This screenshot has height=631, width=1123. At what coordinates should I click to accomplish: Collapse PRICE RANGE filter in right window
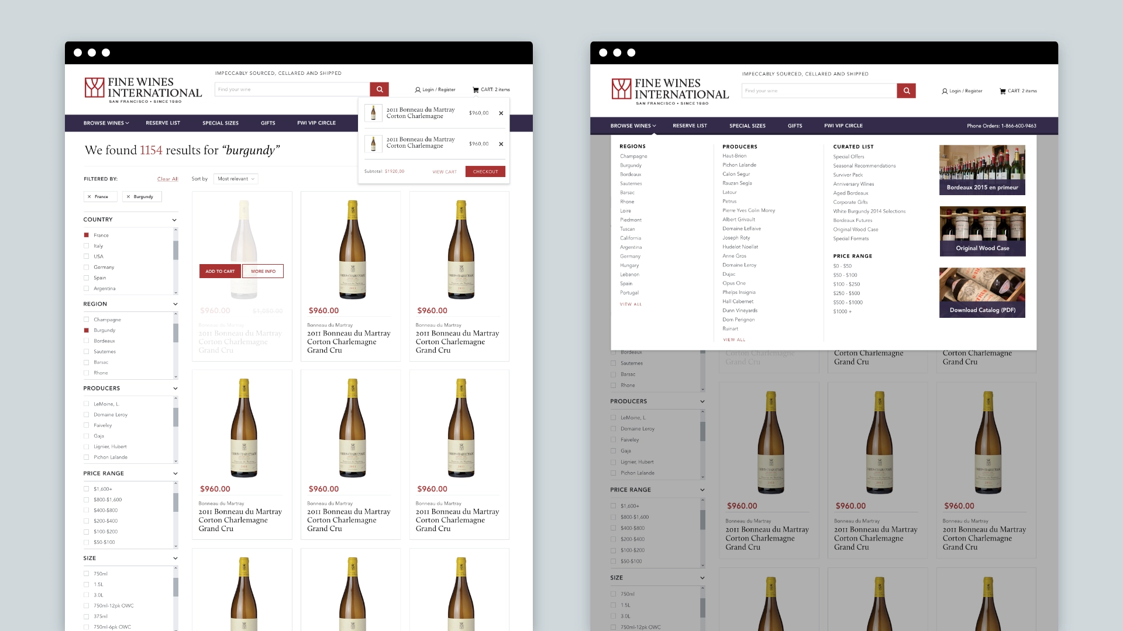(702, 490)
